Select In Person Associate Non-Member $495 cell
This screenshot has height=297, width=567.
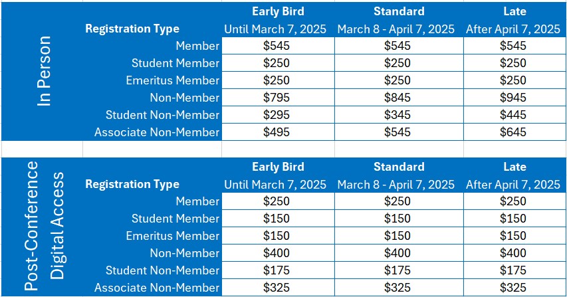pos(278,132)
